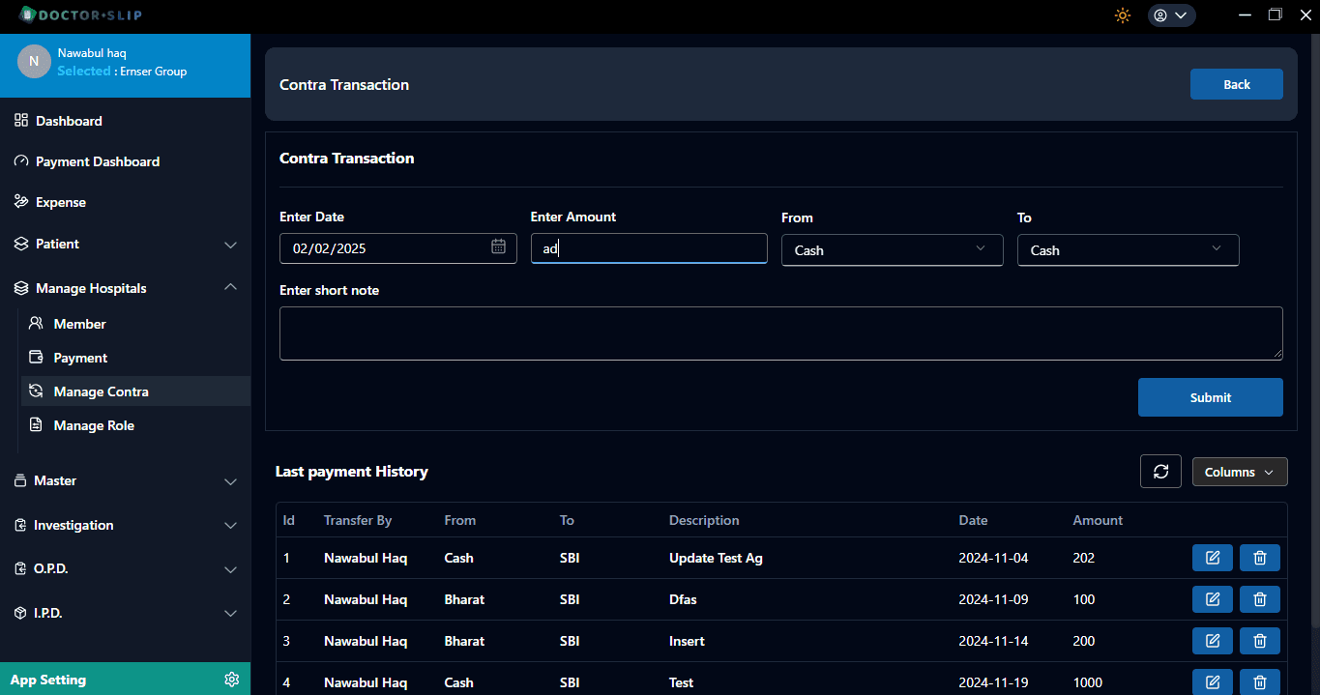Click the calendar icon in the date field
Image resolution: width=1320 pixels, height=695 pixels.
pos(498,247)
